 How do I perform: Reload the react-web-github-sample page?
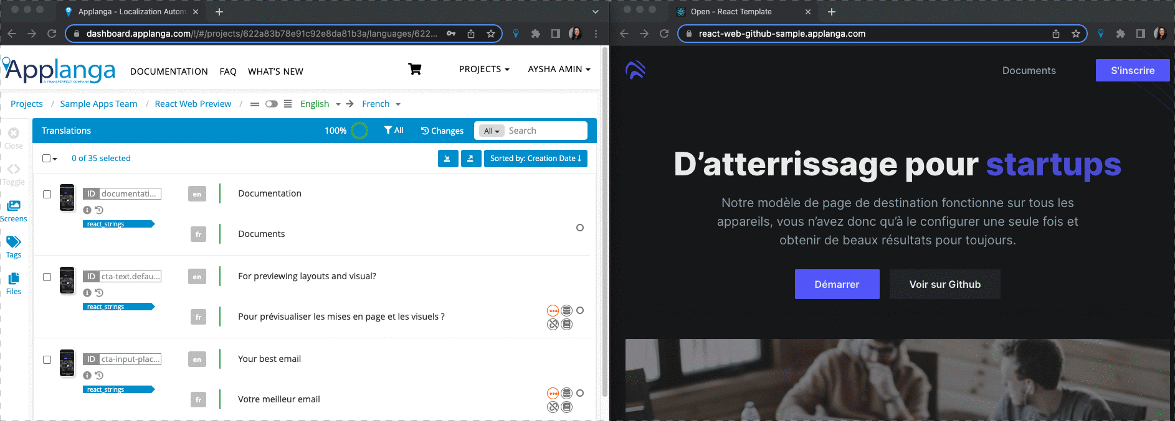click(x=664, y=34)
